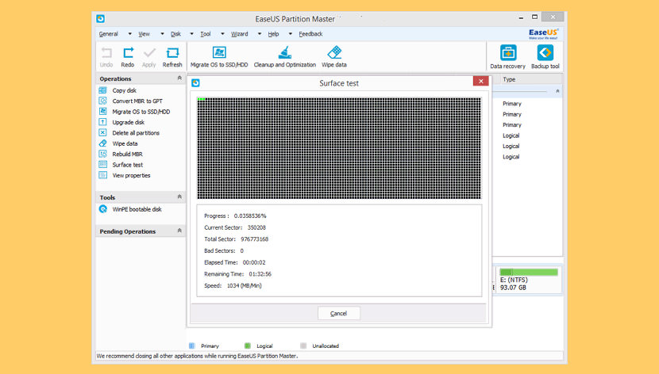Click the Surface test icon in Operations
659x374 pixels.
(103, 164)
